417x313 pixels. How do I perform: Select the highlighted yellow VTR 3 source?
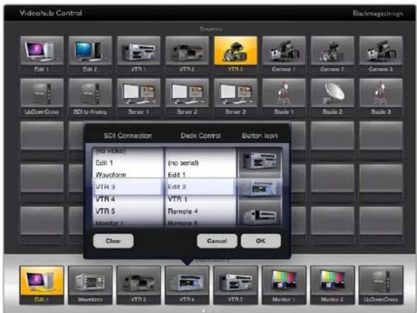tap(235, 55)
